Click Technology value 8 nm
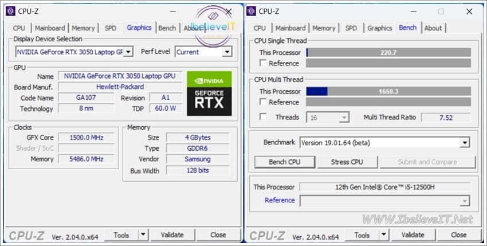 point(86,108)
